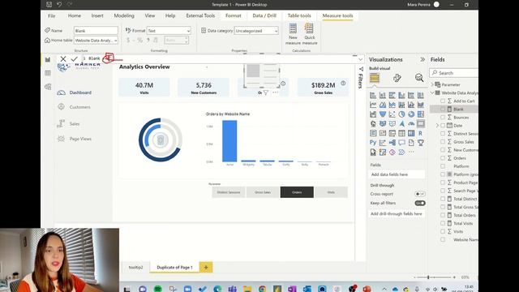
Task: Open the File menu
Action: (x=52, y=15)
